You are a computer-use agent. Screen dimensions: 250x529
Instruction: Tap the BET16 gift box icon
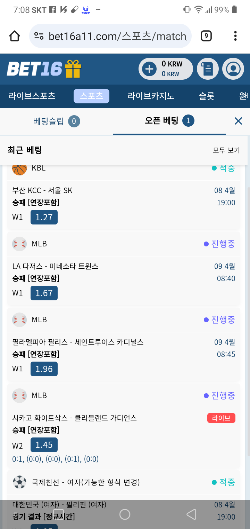tap(73, 69)
